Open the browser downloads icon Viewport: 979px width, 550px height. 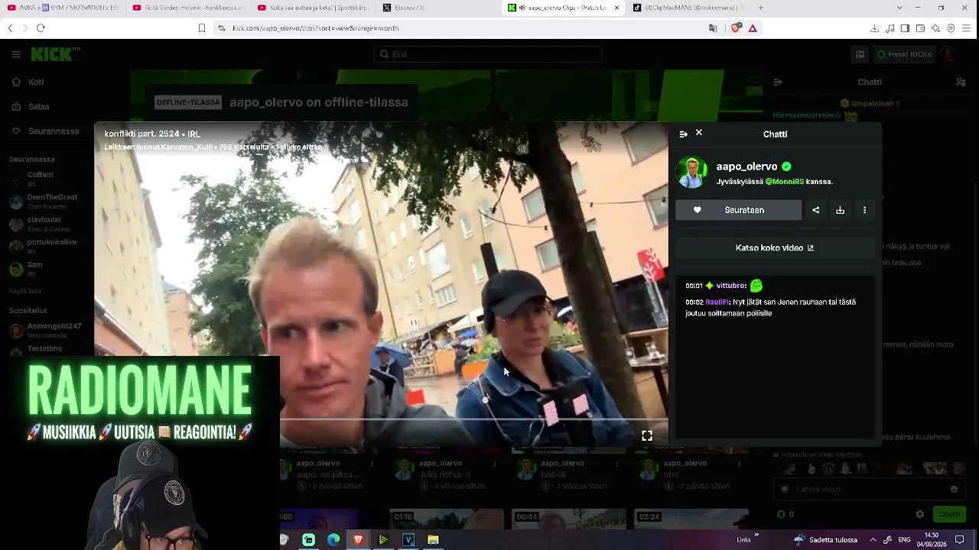pos(874,28)
